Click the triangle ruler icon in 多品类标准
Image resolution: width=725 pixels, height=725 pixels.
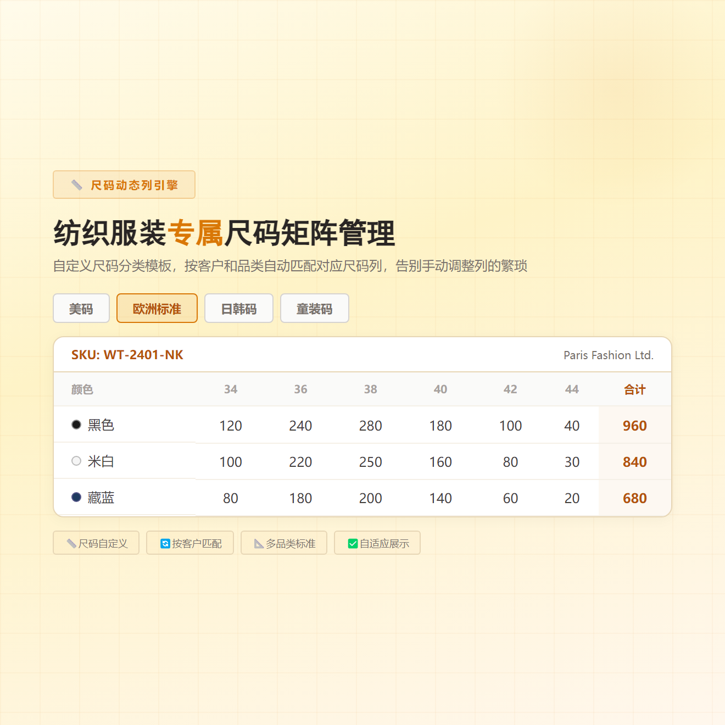coord(259,544)
